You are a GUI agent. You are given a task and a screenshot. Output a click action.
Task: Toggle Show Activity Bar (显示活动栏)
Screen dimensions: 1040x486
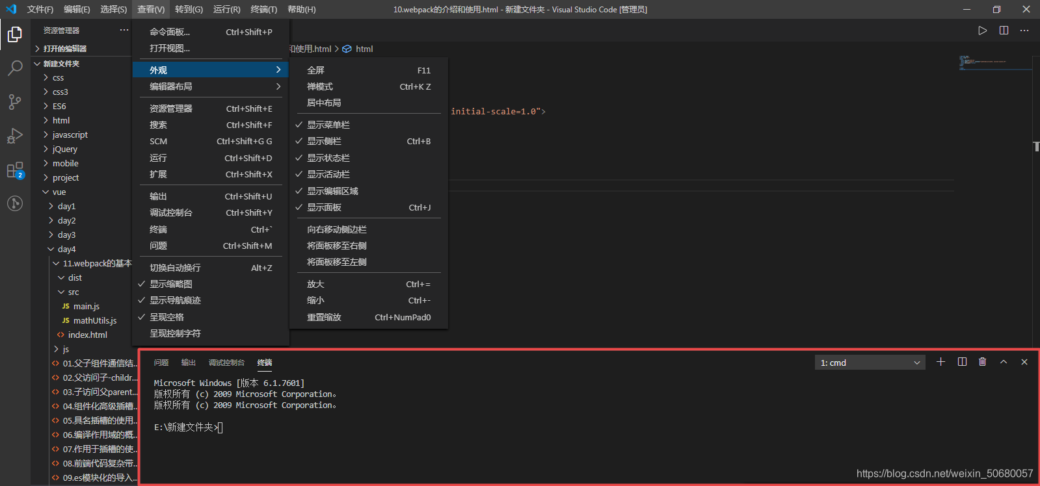click(369, 174)
